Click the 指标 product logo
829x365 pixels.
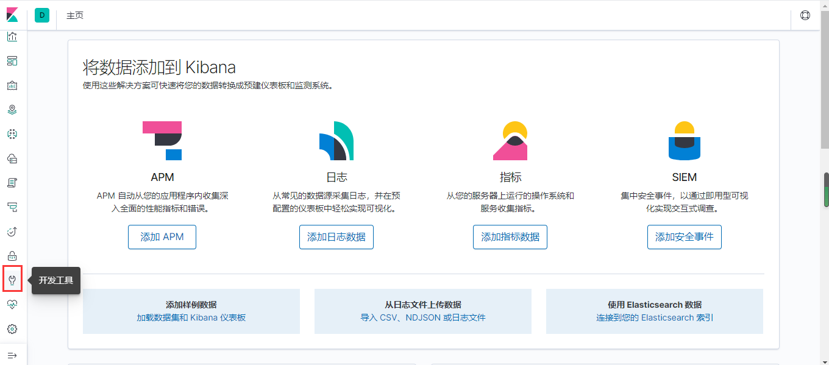pyautogui.click(x=510, y=141)
